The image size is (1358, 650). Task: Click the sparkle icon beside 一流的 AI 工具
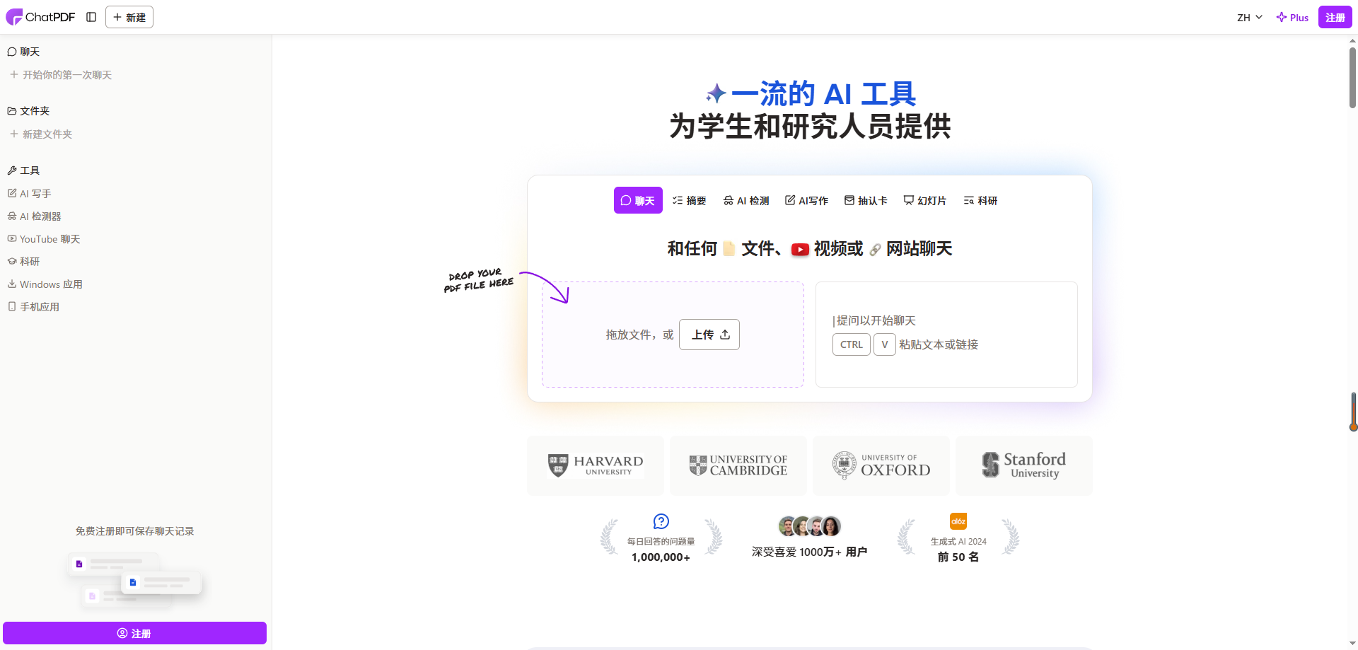point(716,93)
